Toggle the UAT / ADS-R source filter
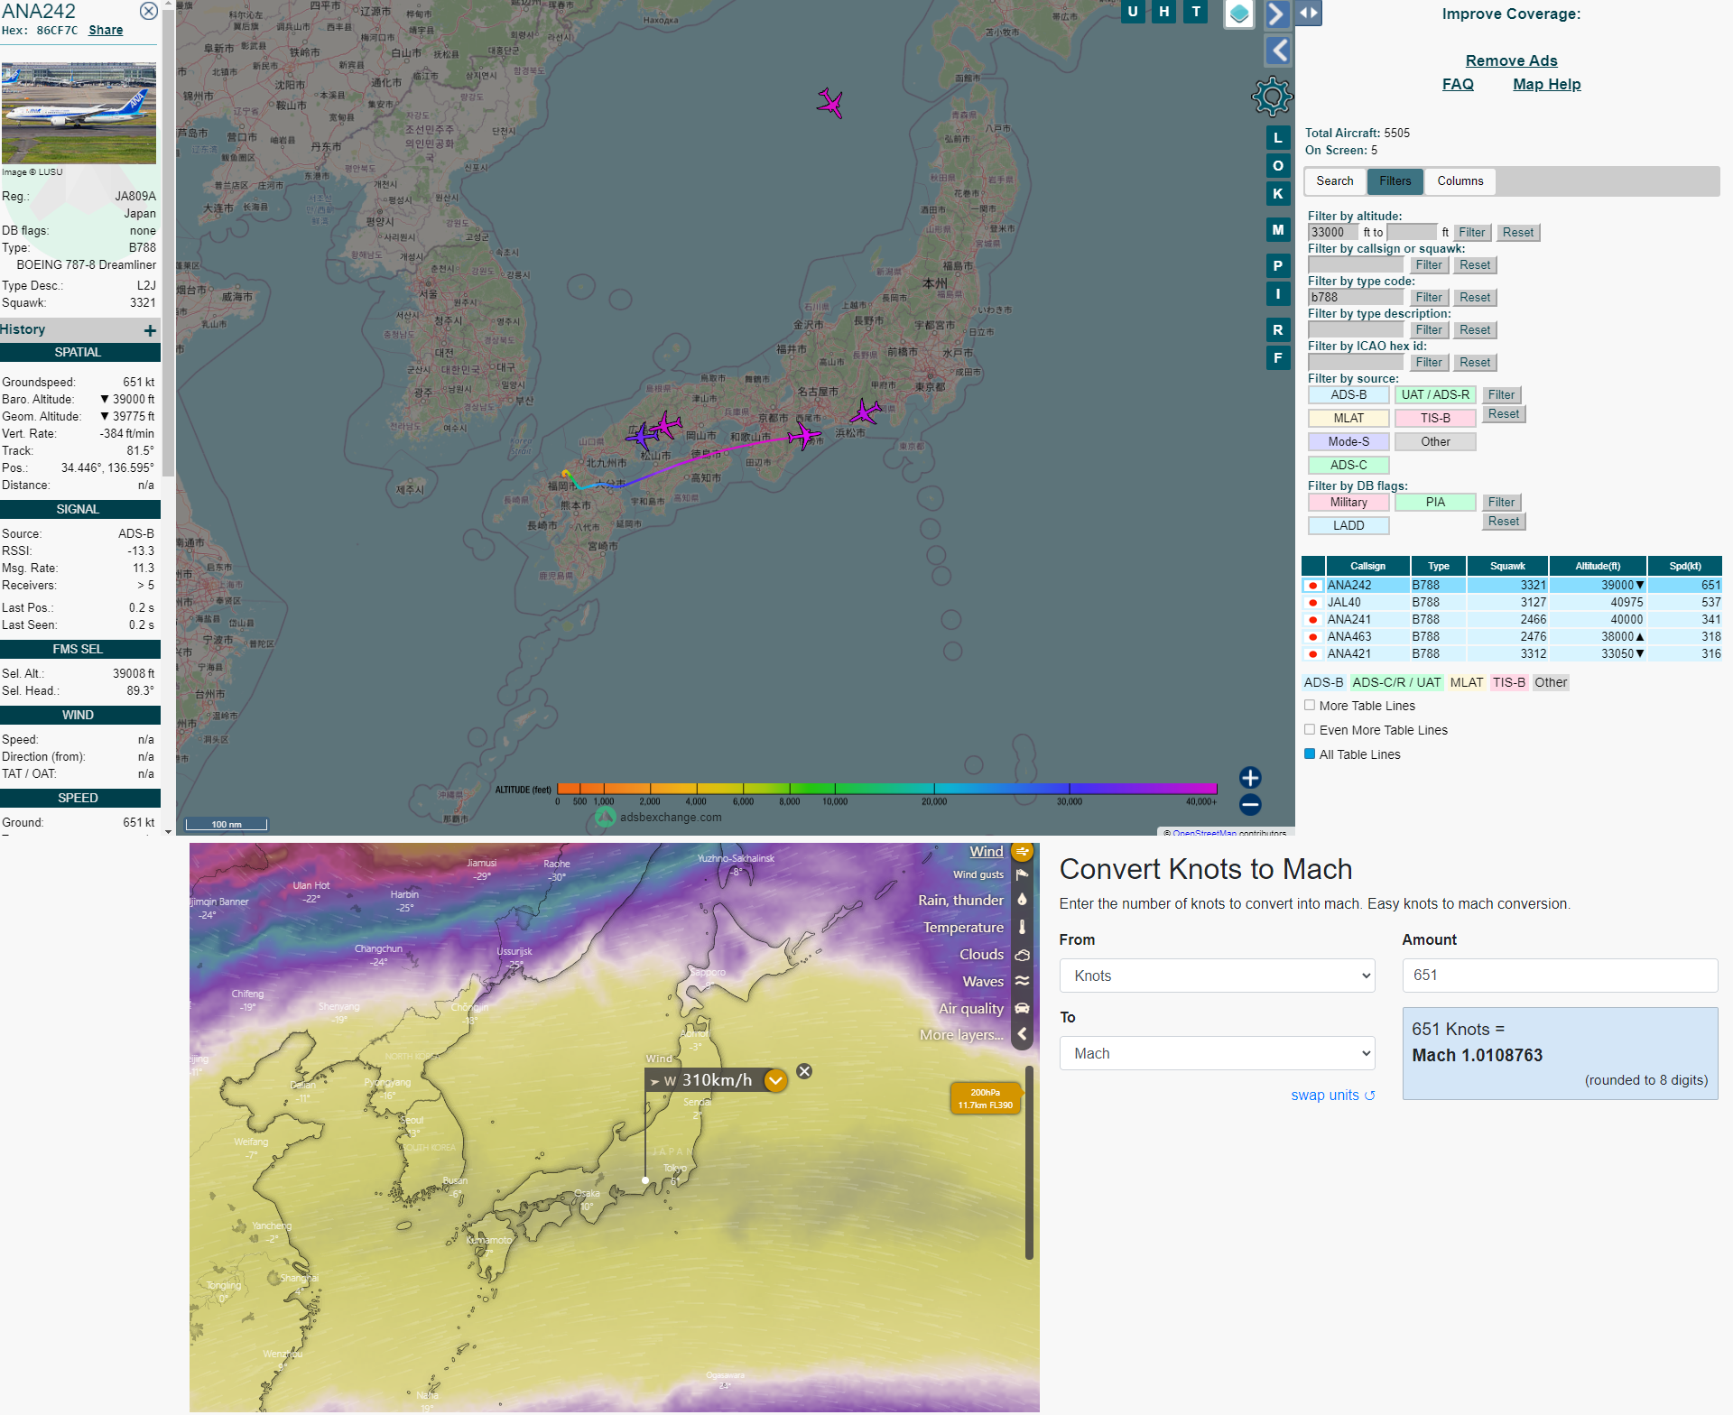 (1435, 395)
